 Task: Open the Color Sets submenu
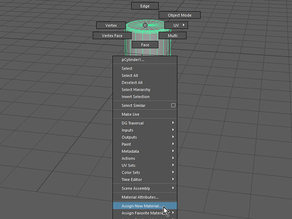[x=145, y=172]
